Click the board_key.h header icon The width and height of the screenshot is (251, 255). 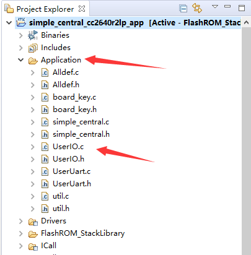click(45, 110)
